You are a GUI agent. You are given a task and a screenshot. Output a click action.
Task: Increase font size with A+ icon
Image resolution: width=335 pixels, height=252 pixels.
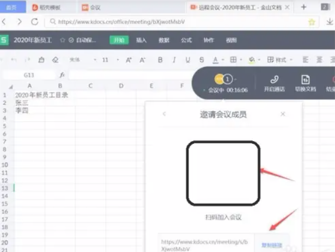coord(129,60)
